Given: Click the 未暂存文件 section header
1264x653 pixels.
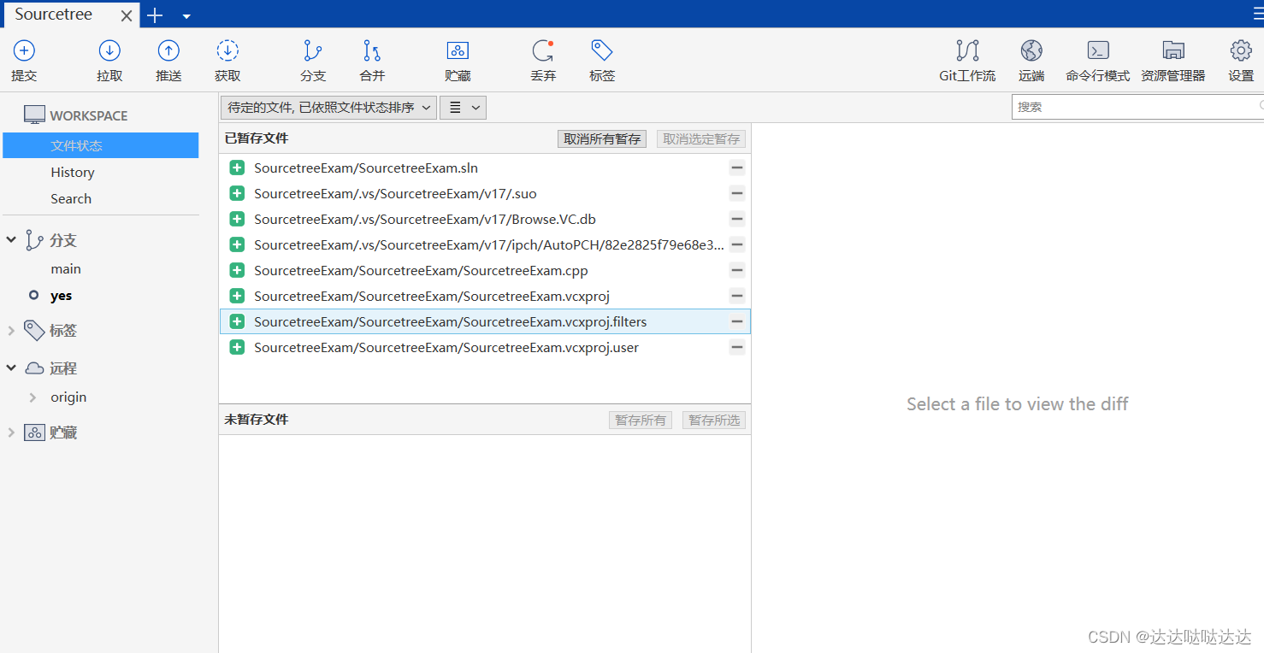Looking at the screenshot, I should (x=257, y=420).
